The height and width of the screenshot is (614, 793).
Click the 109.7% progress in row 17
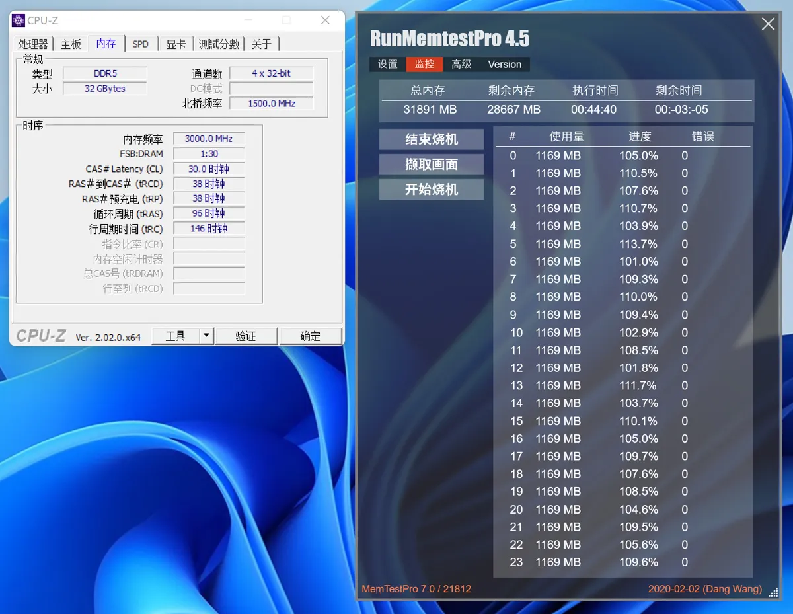[638, 456]
